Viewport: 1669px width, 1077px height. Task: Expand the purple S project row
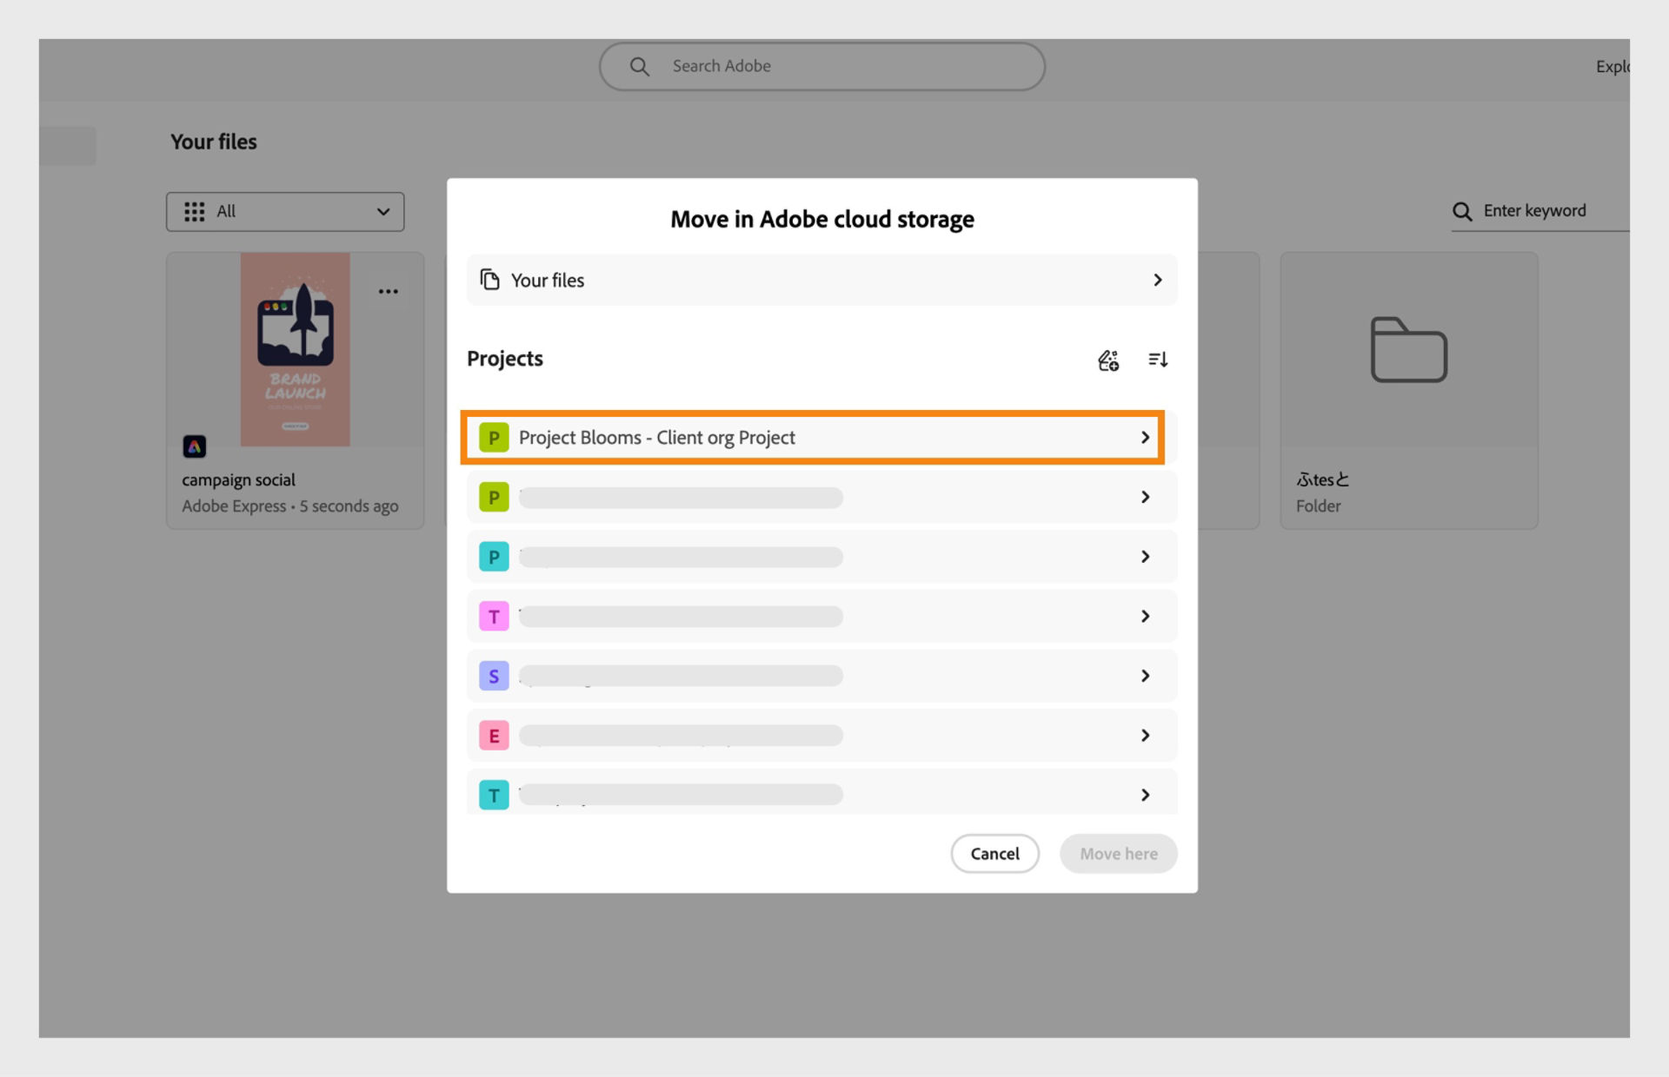coord(1145,675)
